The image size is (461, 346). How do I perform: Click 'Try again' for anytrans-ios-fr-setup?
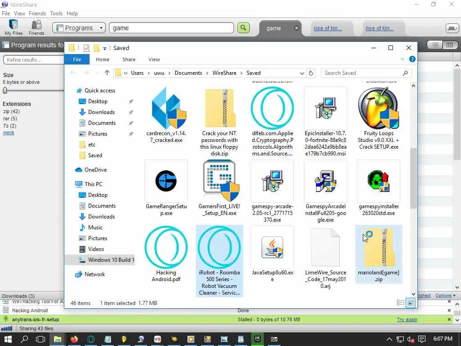(407, 319)
